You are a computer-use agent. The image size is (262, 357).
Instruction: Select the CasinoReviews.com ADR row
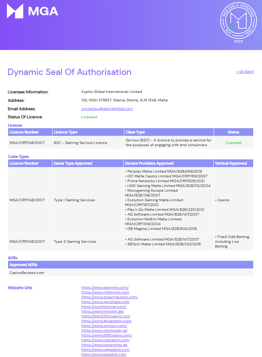point(130,273)
